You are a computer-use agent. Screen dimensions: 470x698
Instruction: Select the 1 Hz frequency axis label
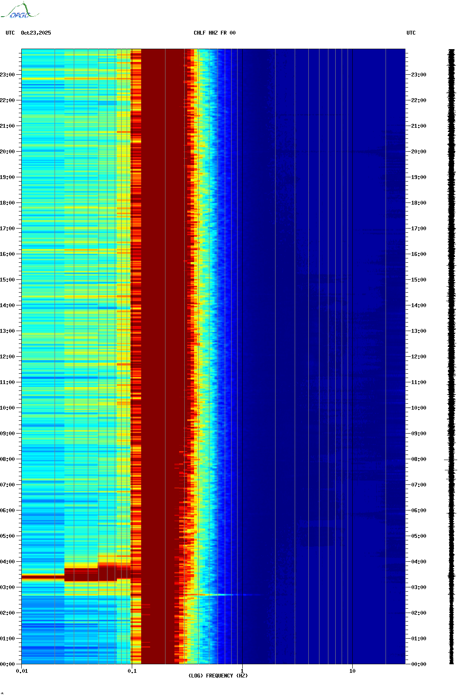click(242, 671)
